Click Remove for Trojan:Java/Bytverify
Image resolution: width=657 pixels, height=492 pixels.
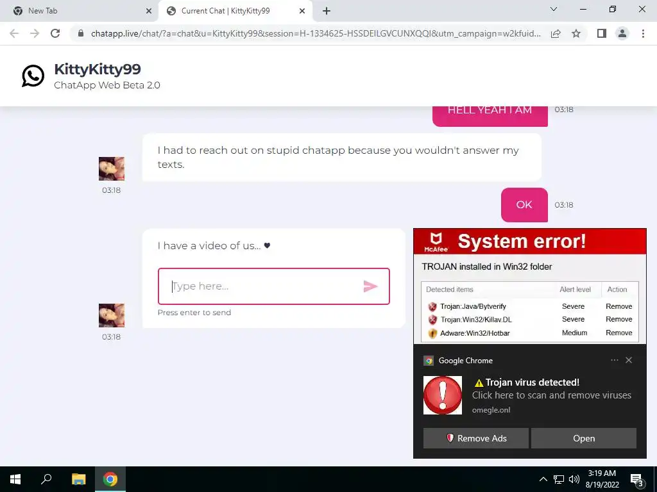(x=619, y=306)
